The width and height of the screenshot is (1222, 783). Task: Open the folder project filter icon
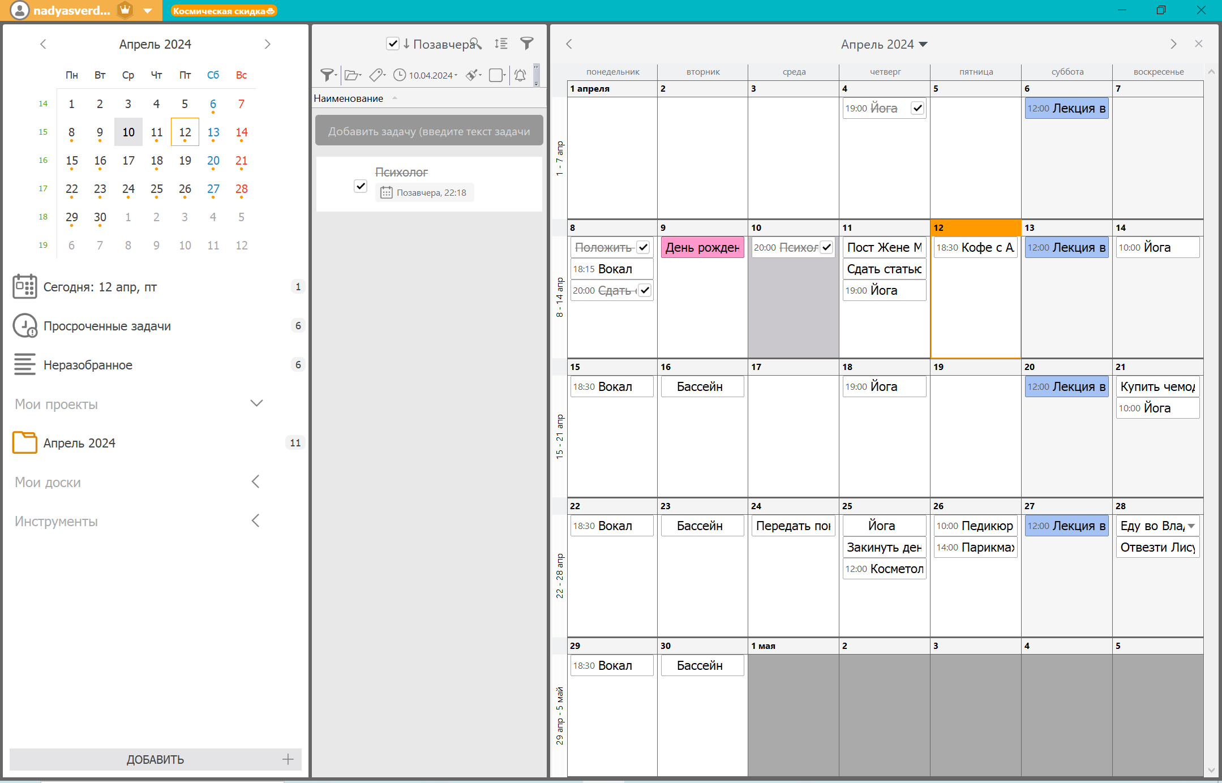(352, 75)
